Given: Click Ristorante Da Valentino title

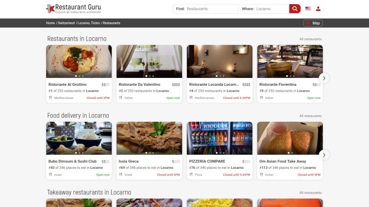Looking at the screenshot, I should coord(139,84).
